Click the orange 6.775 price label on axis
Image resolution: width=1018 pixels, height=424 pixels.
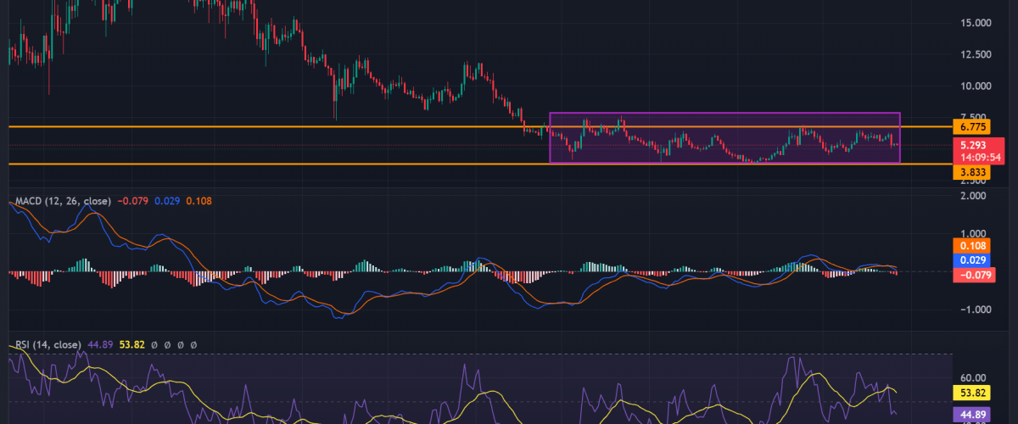coord(971,126)
